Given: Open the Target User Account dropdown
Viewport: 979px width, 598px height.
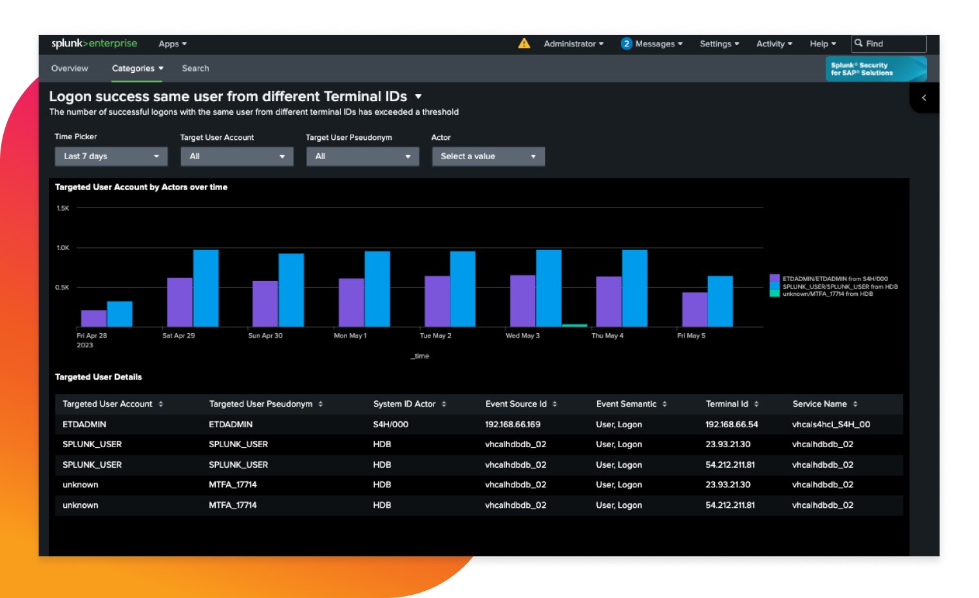Looking at the screenshot, I should pos(236,156).
